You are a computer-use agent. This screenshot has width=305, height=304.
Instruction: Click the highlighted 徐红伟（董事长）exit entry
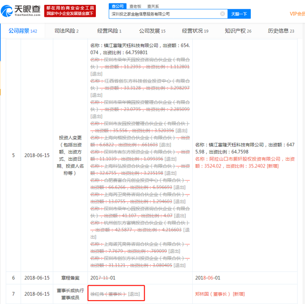pyautogui.click(x=115, y=294)
